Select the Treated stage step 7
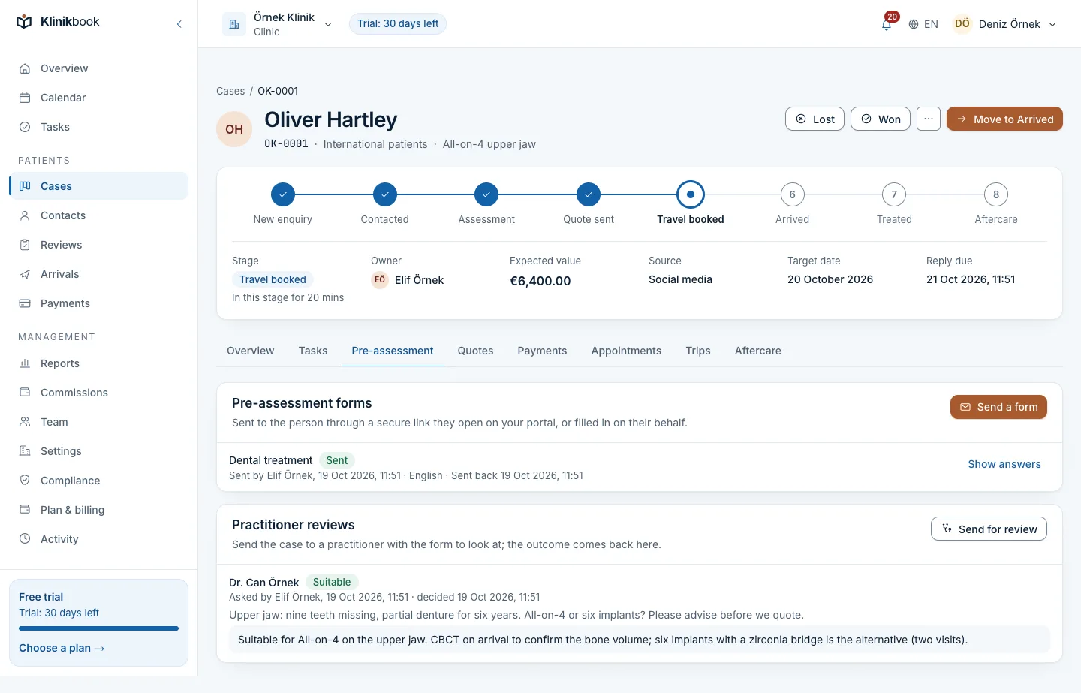The height and width of the screenshot is (693, 1081). pos(894,194)
